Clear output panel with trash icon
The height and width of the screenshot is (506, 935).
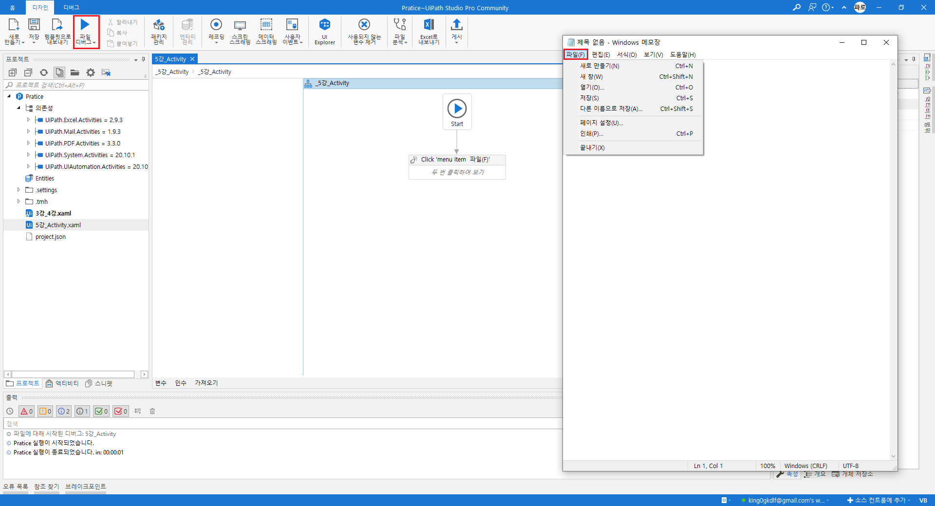[152, 411]
